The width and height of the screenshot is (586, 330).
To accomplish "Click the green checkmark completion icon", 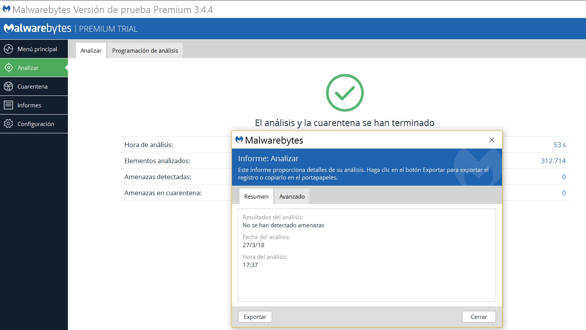I will [x=345, y=93].
